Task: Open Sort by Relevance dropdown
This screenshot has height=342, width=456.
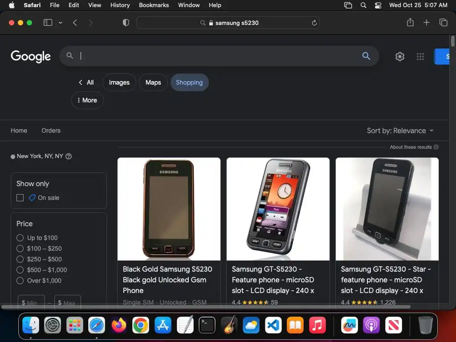Action: tap(400, 131)
